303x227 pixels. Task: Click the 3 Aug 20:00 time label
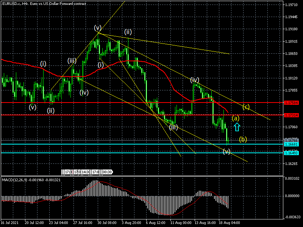[131, 223]
